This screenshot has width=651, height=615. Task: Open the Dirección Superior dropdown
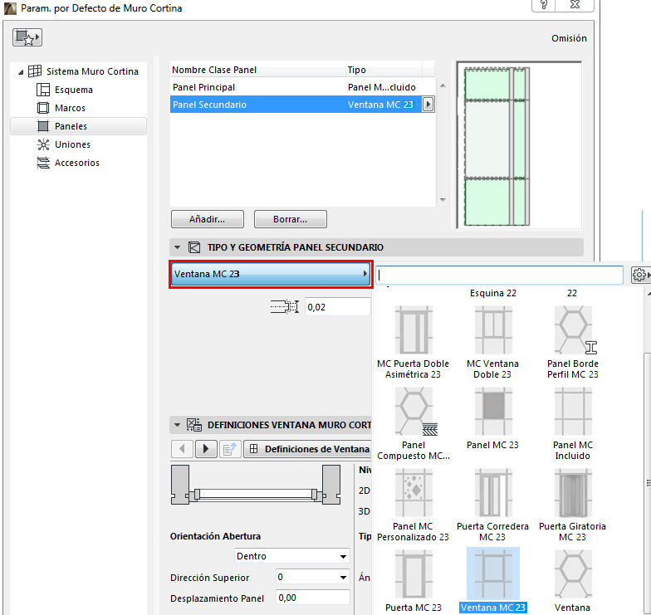(312, 577)
